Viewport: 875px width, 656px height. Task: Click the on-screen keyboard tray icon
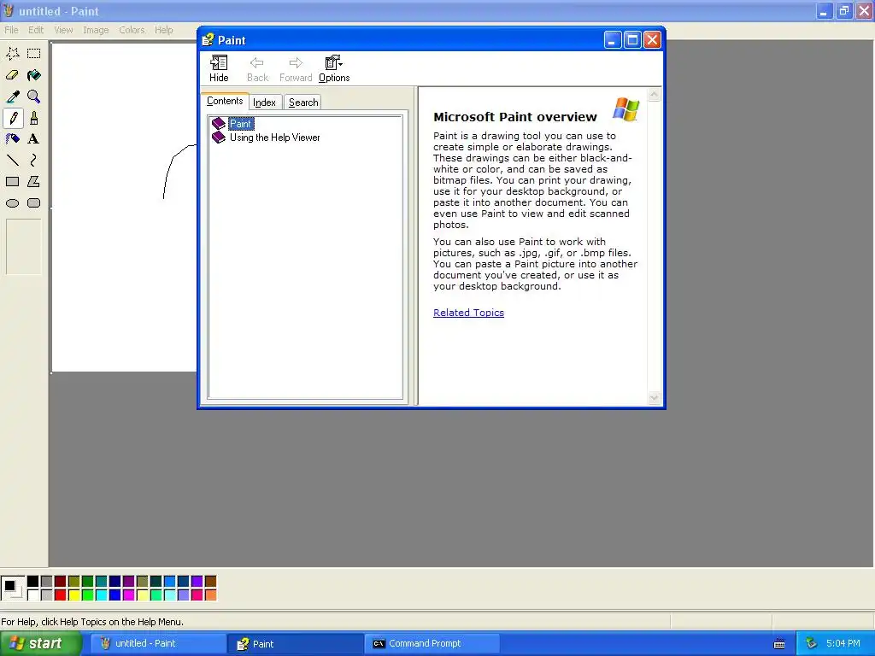(x=779, y=644)
